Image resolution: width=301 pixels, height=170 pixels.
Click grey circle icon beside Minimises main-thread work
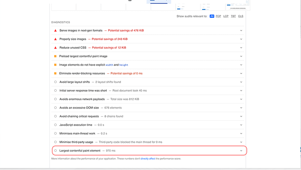coord(56,133)
